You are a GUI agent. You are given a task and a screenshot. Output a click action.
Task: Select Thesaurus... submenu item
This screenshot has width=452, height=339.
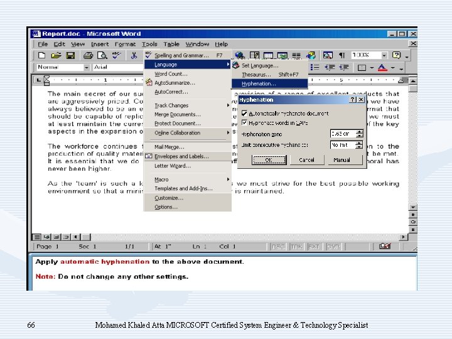click(269, 74)
